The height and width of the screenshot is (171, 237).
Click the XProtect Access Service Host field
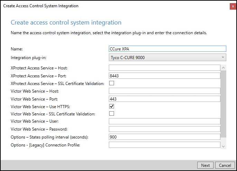tap(164, 68)
